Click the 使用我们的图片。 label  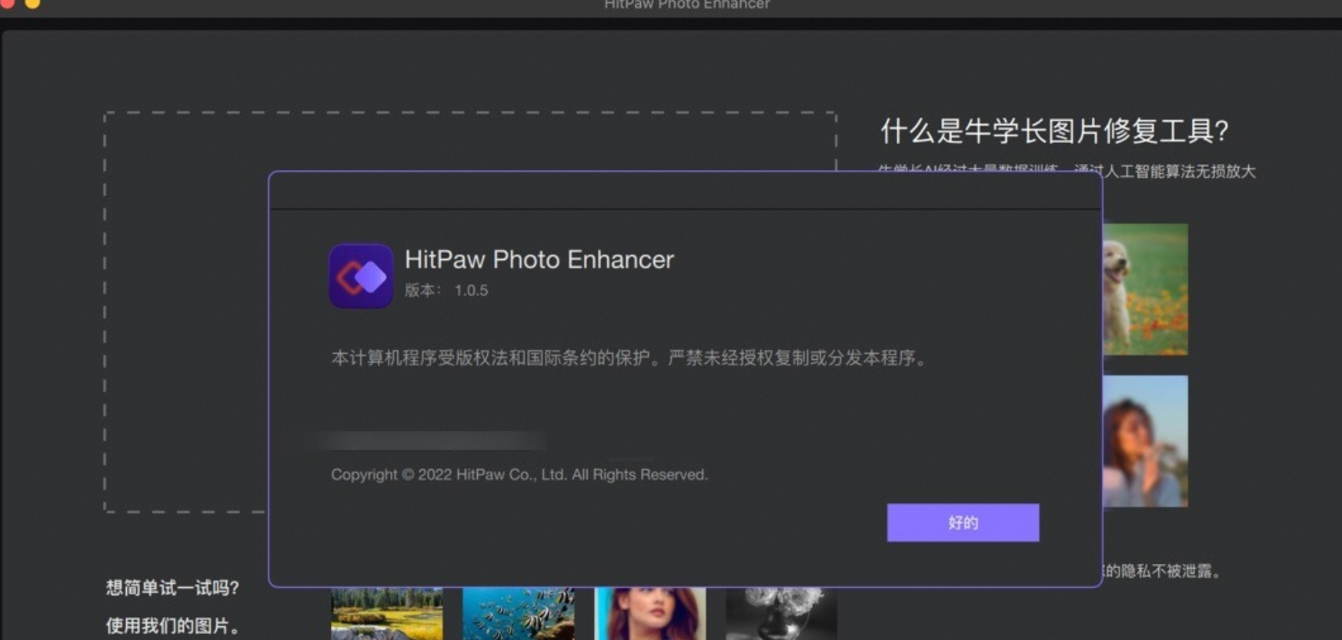pyautogui.click(x=172, y=625)
